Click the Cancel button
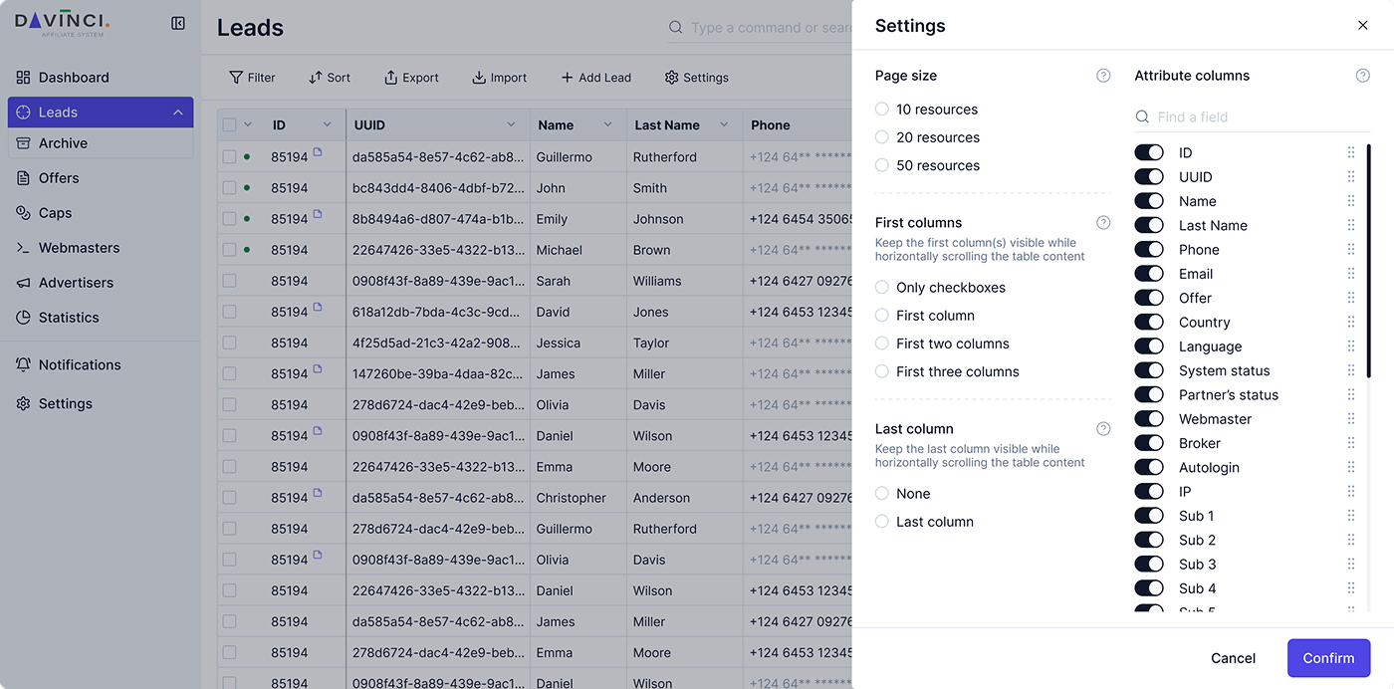The height and width of the screenshot is (689, 1394). [1233, 658]
